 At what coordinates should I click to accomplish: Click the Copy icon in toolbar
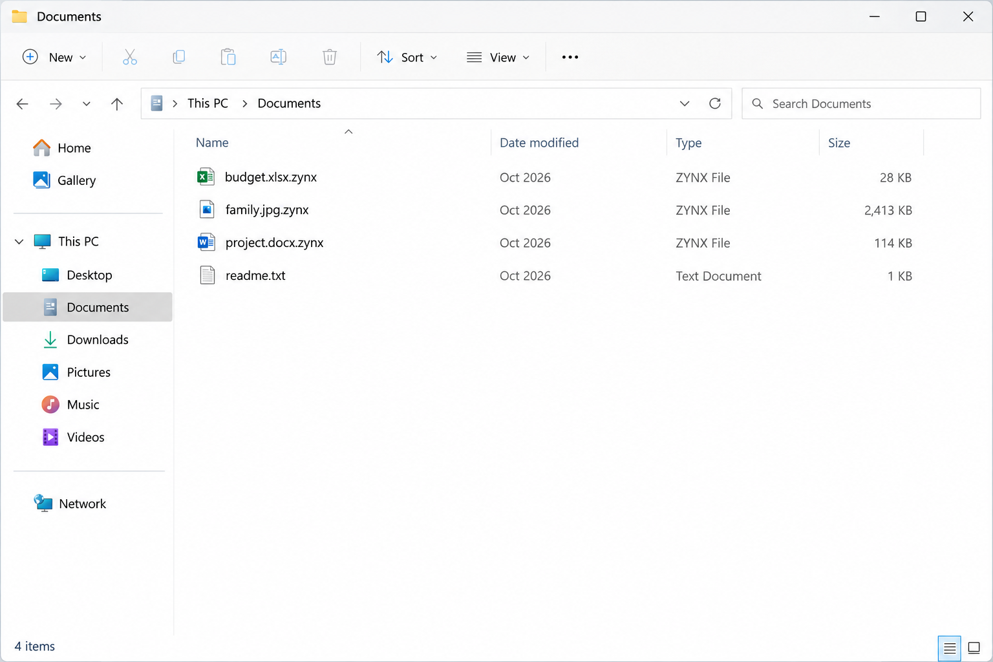[x=179, y=57]
